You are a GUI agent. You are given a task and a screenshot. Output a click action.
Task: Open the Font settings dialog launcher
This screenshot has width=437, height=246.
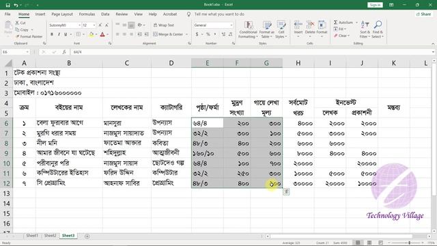[110, 44]
